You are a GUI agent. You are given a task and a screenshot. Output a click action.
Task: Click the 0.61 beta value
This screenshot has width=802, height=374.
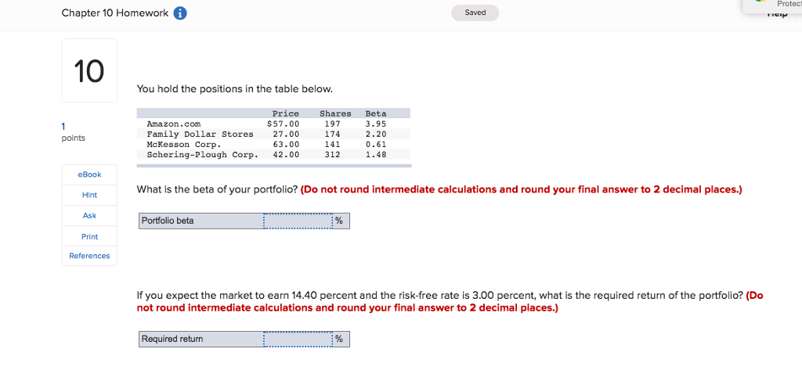376,144
